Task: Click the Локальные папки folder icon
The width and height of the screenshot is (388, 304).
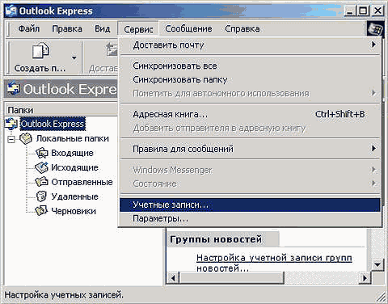Action: click(x=26, y=138)
